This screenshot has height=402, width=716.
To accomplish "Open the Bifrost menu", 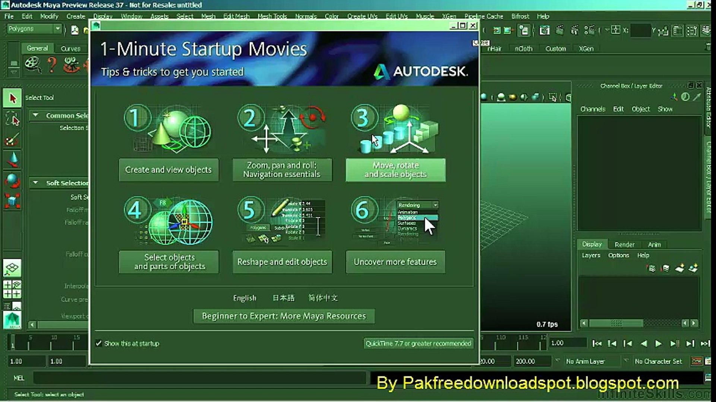I will pyautogui.click(x=520, y=16).
